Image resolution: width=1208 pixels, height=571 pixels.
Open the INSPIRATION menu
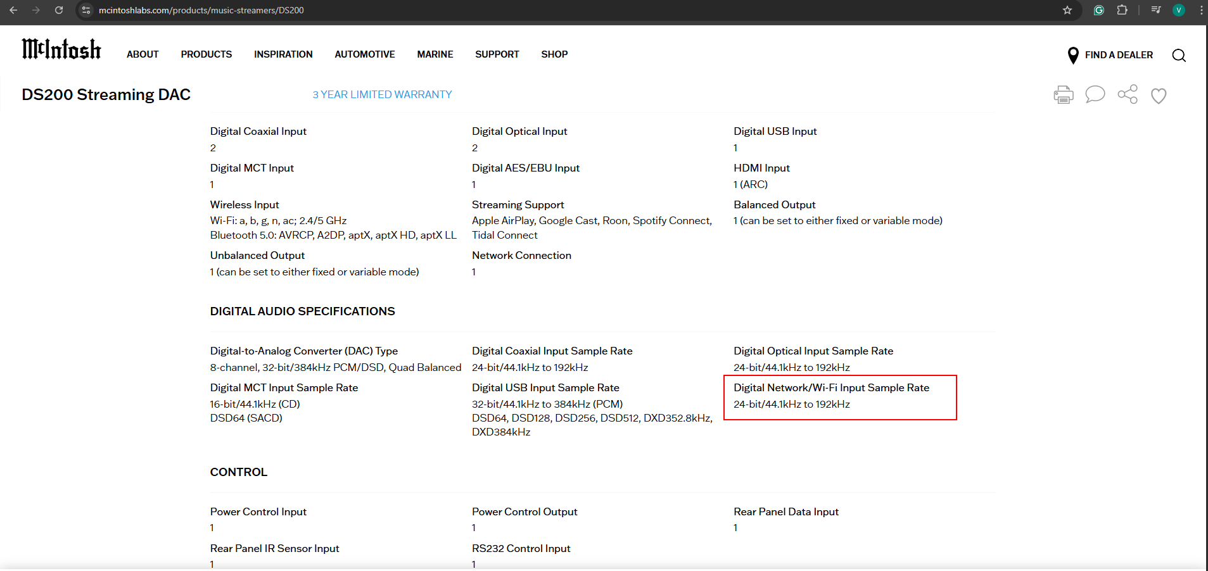click(283, 54)
